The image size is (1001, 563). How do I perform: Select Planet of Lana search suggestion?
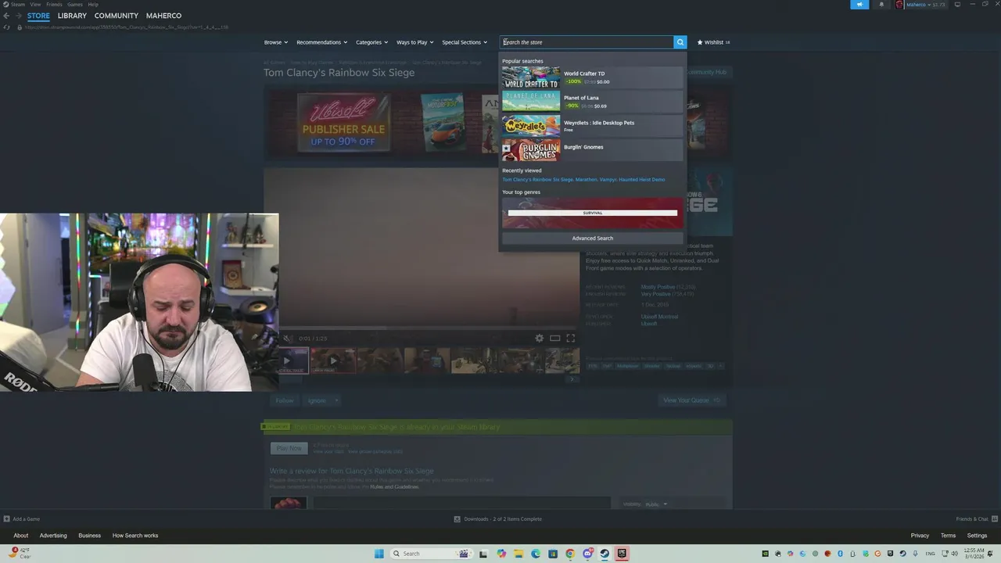click(x=592, y=102)
